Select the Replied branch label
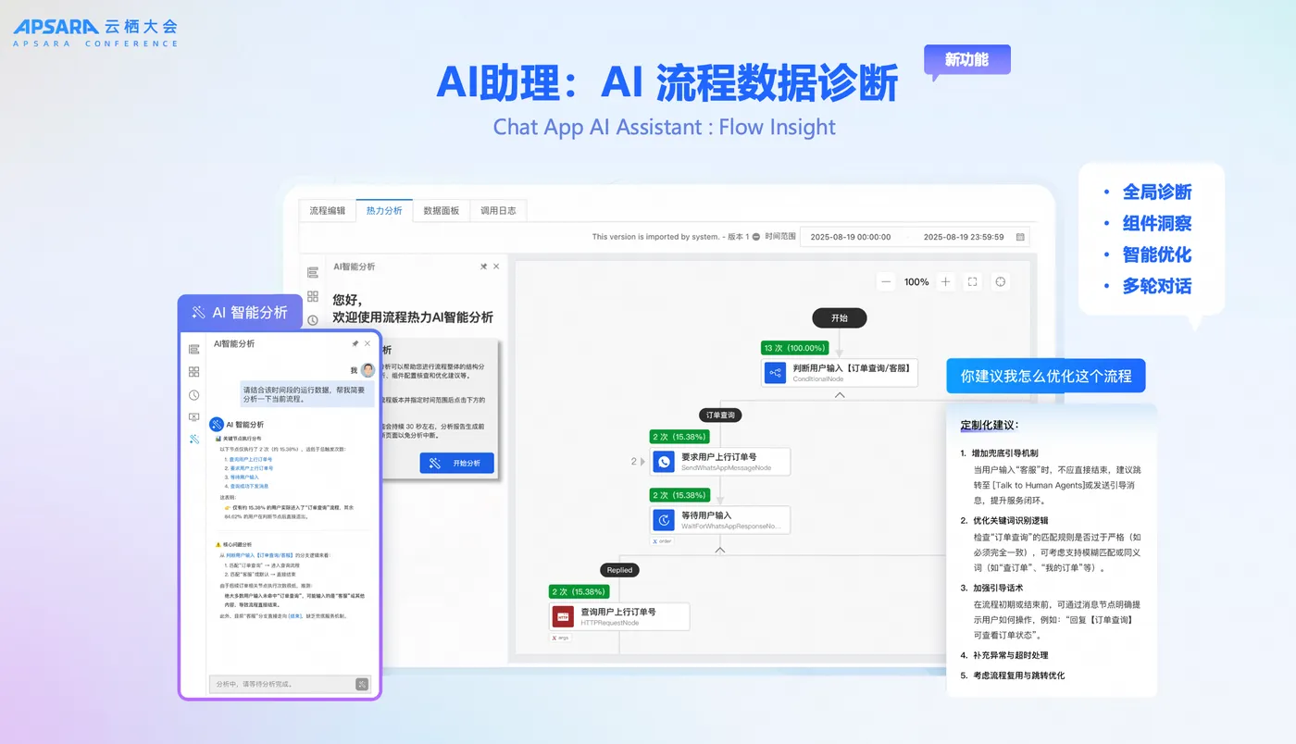 tap(619, 570)
